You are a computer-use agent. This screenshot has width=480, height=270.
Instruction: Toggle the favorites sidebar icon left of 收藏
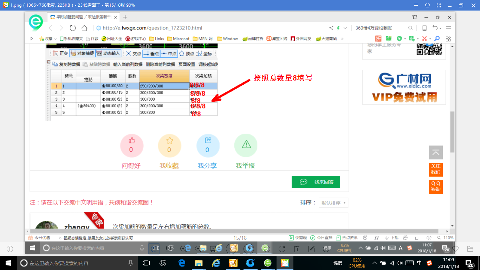[x=31, y=39]
